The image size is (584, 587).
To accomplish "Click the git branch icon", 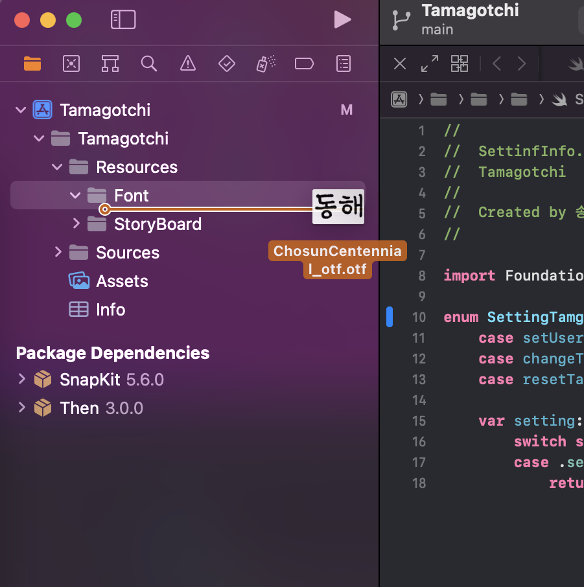I will tap(401, 20).
